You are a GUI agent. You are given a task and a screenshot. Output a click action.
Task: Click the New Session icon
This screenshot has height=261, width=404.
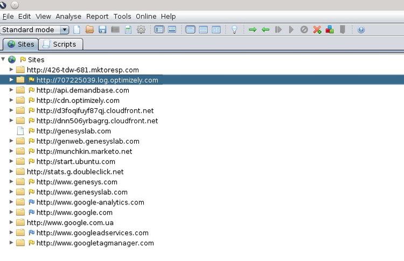pos(77,30)
